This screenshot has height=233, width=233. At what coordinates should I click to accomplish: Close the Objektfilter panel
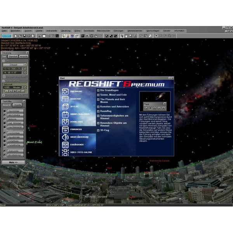24,101
